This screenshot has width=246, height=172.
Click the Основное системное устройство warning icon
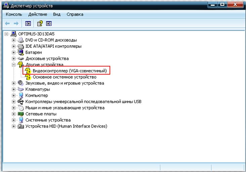pyautogui.click(x=28, y=77)
